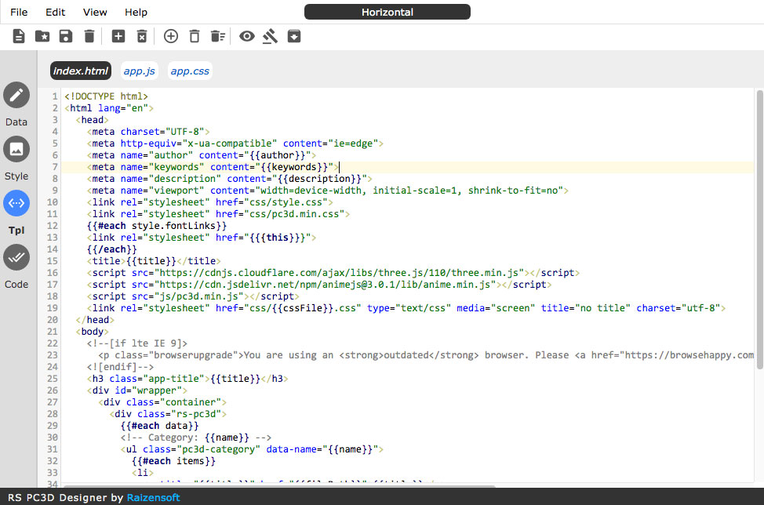Screen dimensions: 764x505
Task: Open the File menu
Action: (x=19, y=13)
